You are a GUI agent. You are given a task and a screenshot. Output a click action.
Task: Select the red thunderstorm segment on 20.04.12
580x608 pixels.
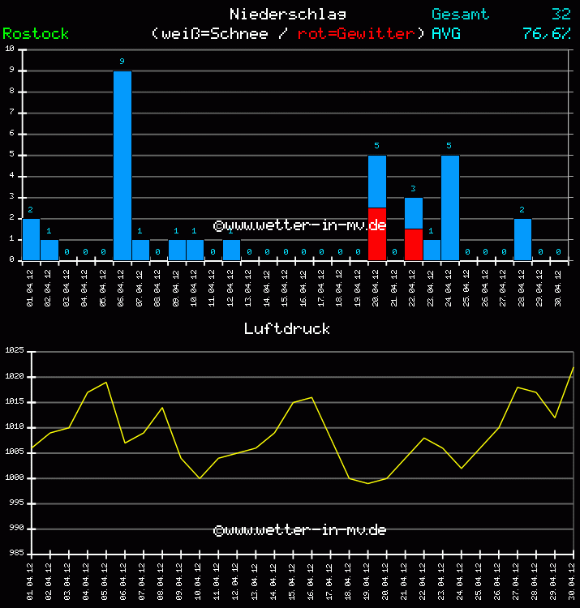[x=376, y=234]
